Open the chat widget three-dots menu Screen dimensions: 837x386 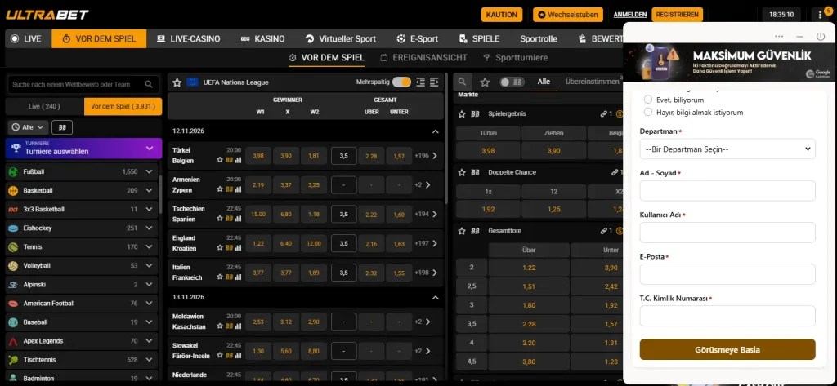(779, 36)
